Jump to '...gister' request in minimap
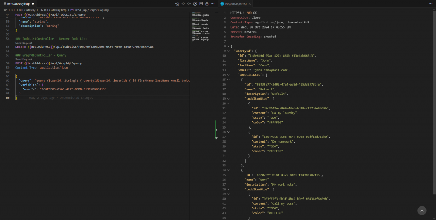Image resolution: width=436 pixels, height=220 pixels. point(200,15)
